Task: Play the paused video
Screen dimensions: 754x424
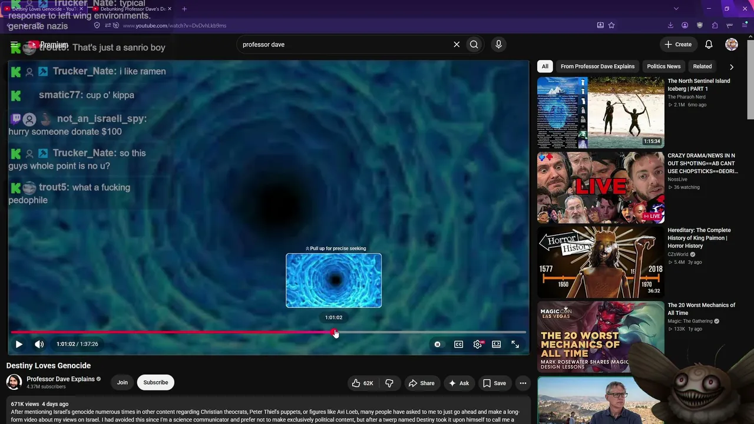Action: coord(19,344)
